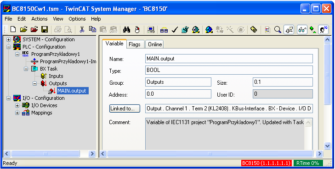This screenshot has height=169, width=335.
Task: Open the Help menu
Action: (x=96, y=19)
